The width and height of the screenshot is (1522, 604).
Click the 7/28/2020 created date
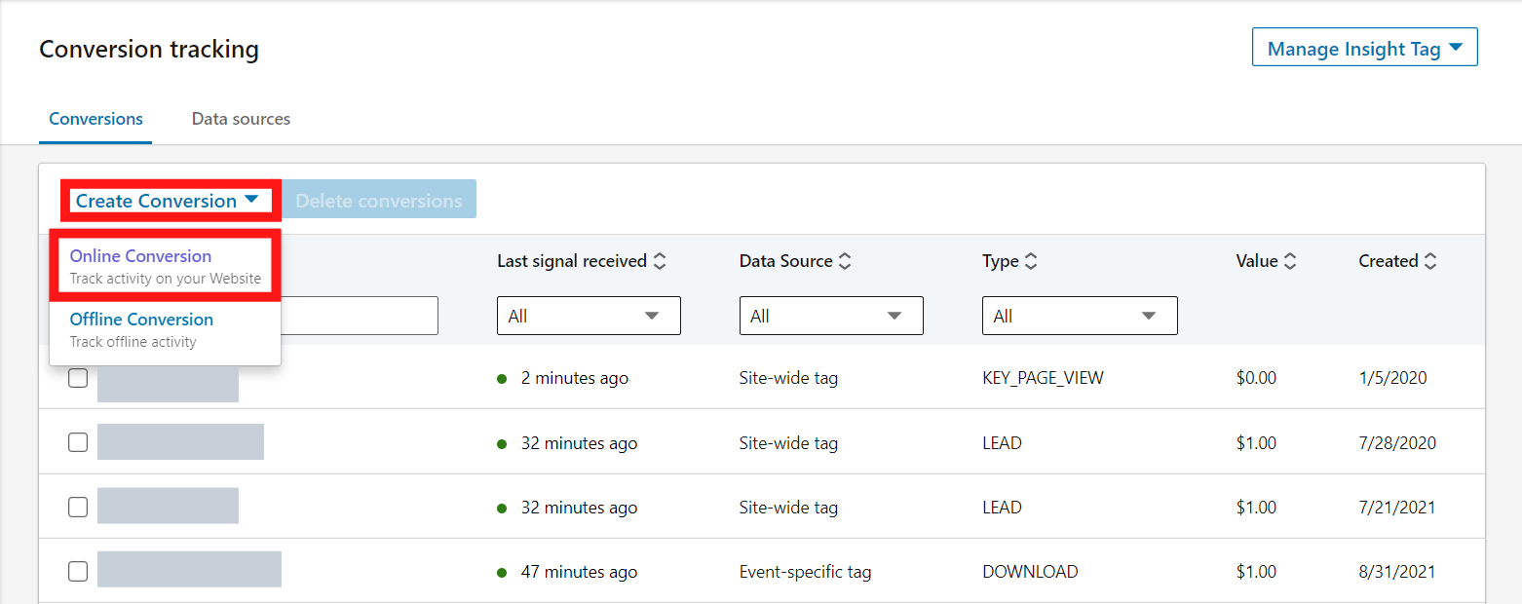pyautogui.click(x=1397, y=443)
